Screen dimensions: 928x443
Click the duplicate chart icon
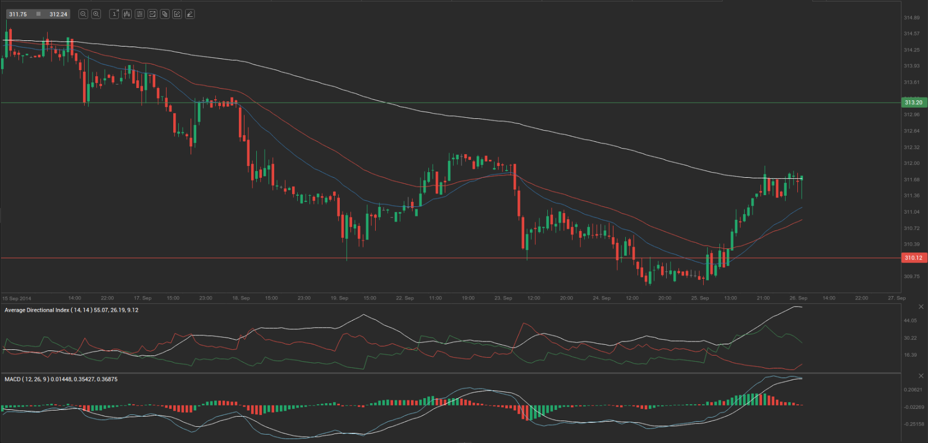coord(164,14)
